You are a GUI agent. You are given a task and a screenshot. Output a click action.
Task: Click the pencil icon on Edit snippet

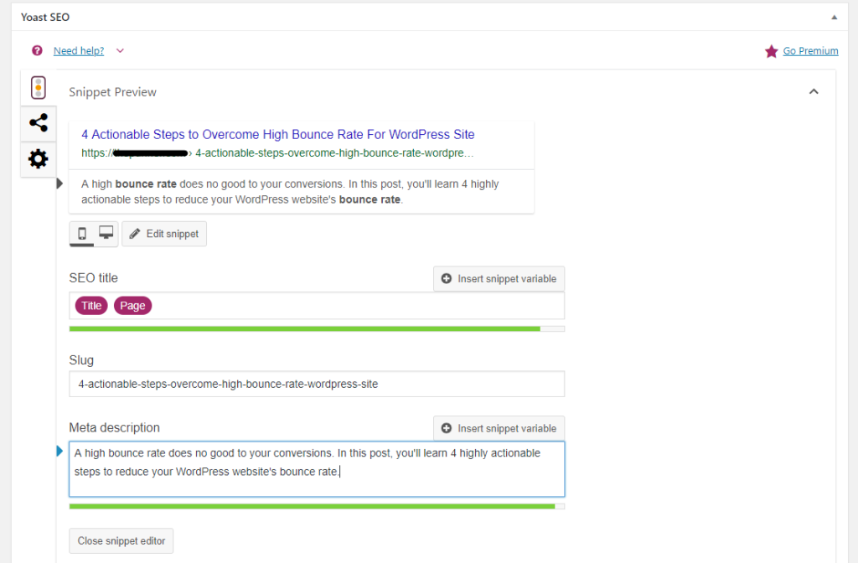(x=137, y=234)
